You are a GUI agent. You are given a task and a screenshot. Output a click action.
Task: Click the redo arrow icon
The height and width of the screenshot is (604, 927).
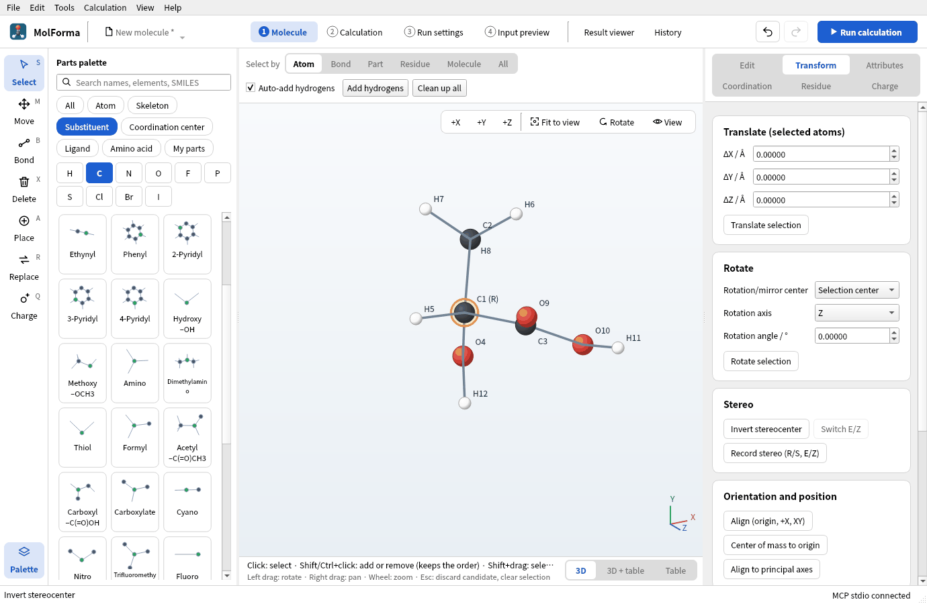click(x=796, y=32)
